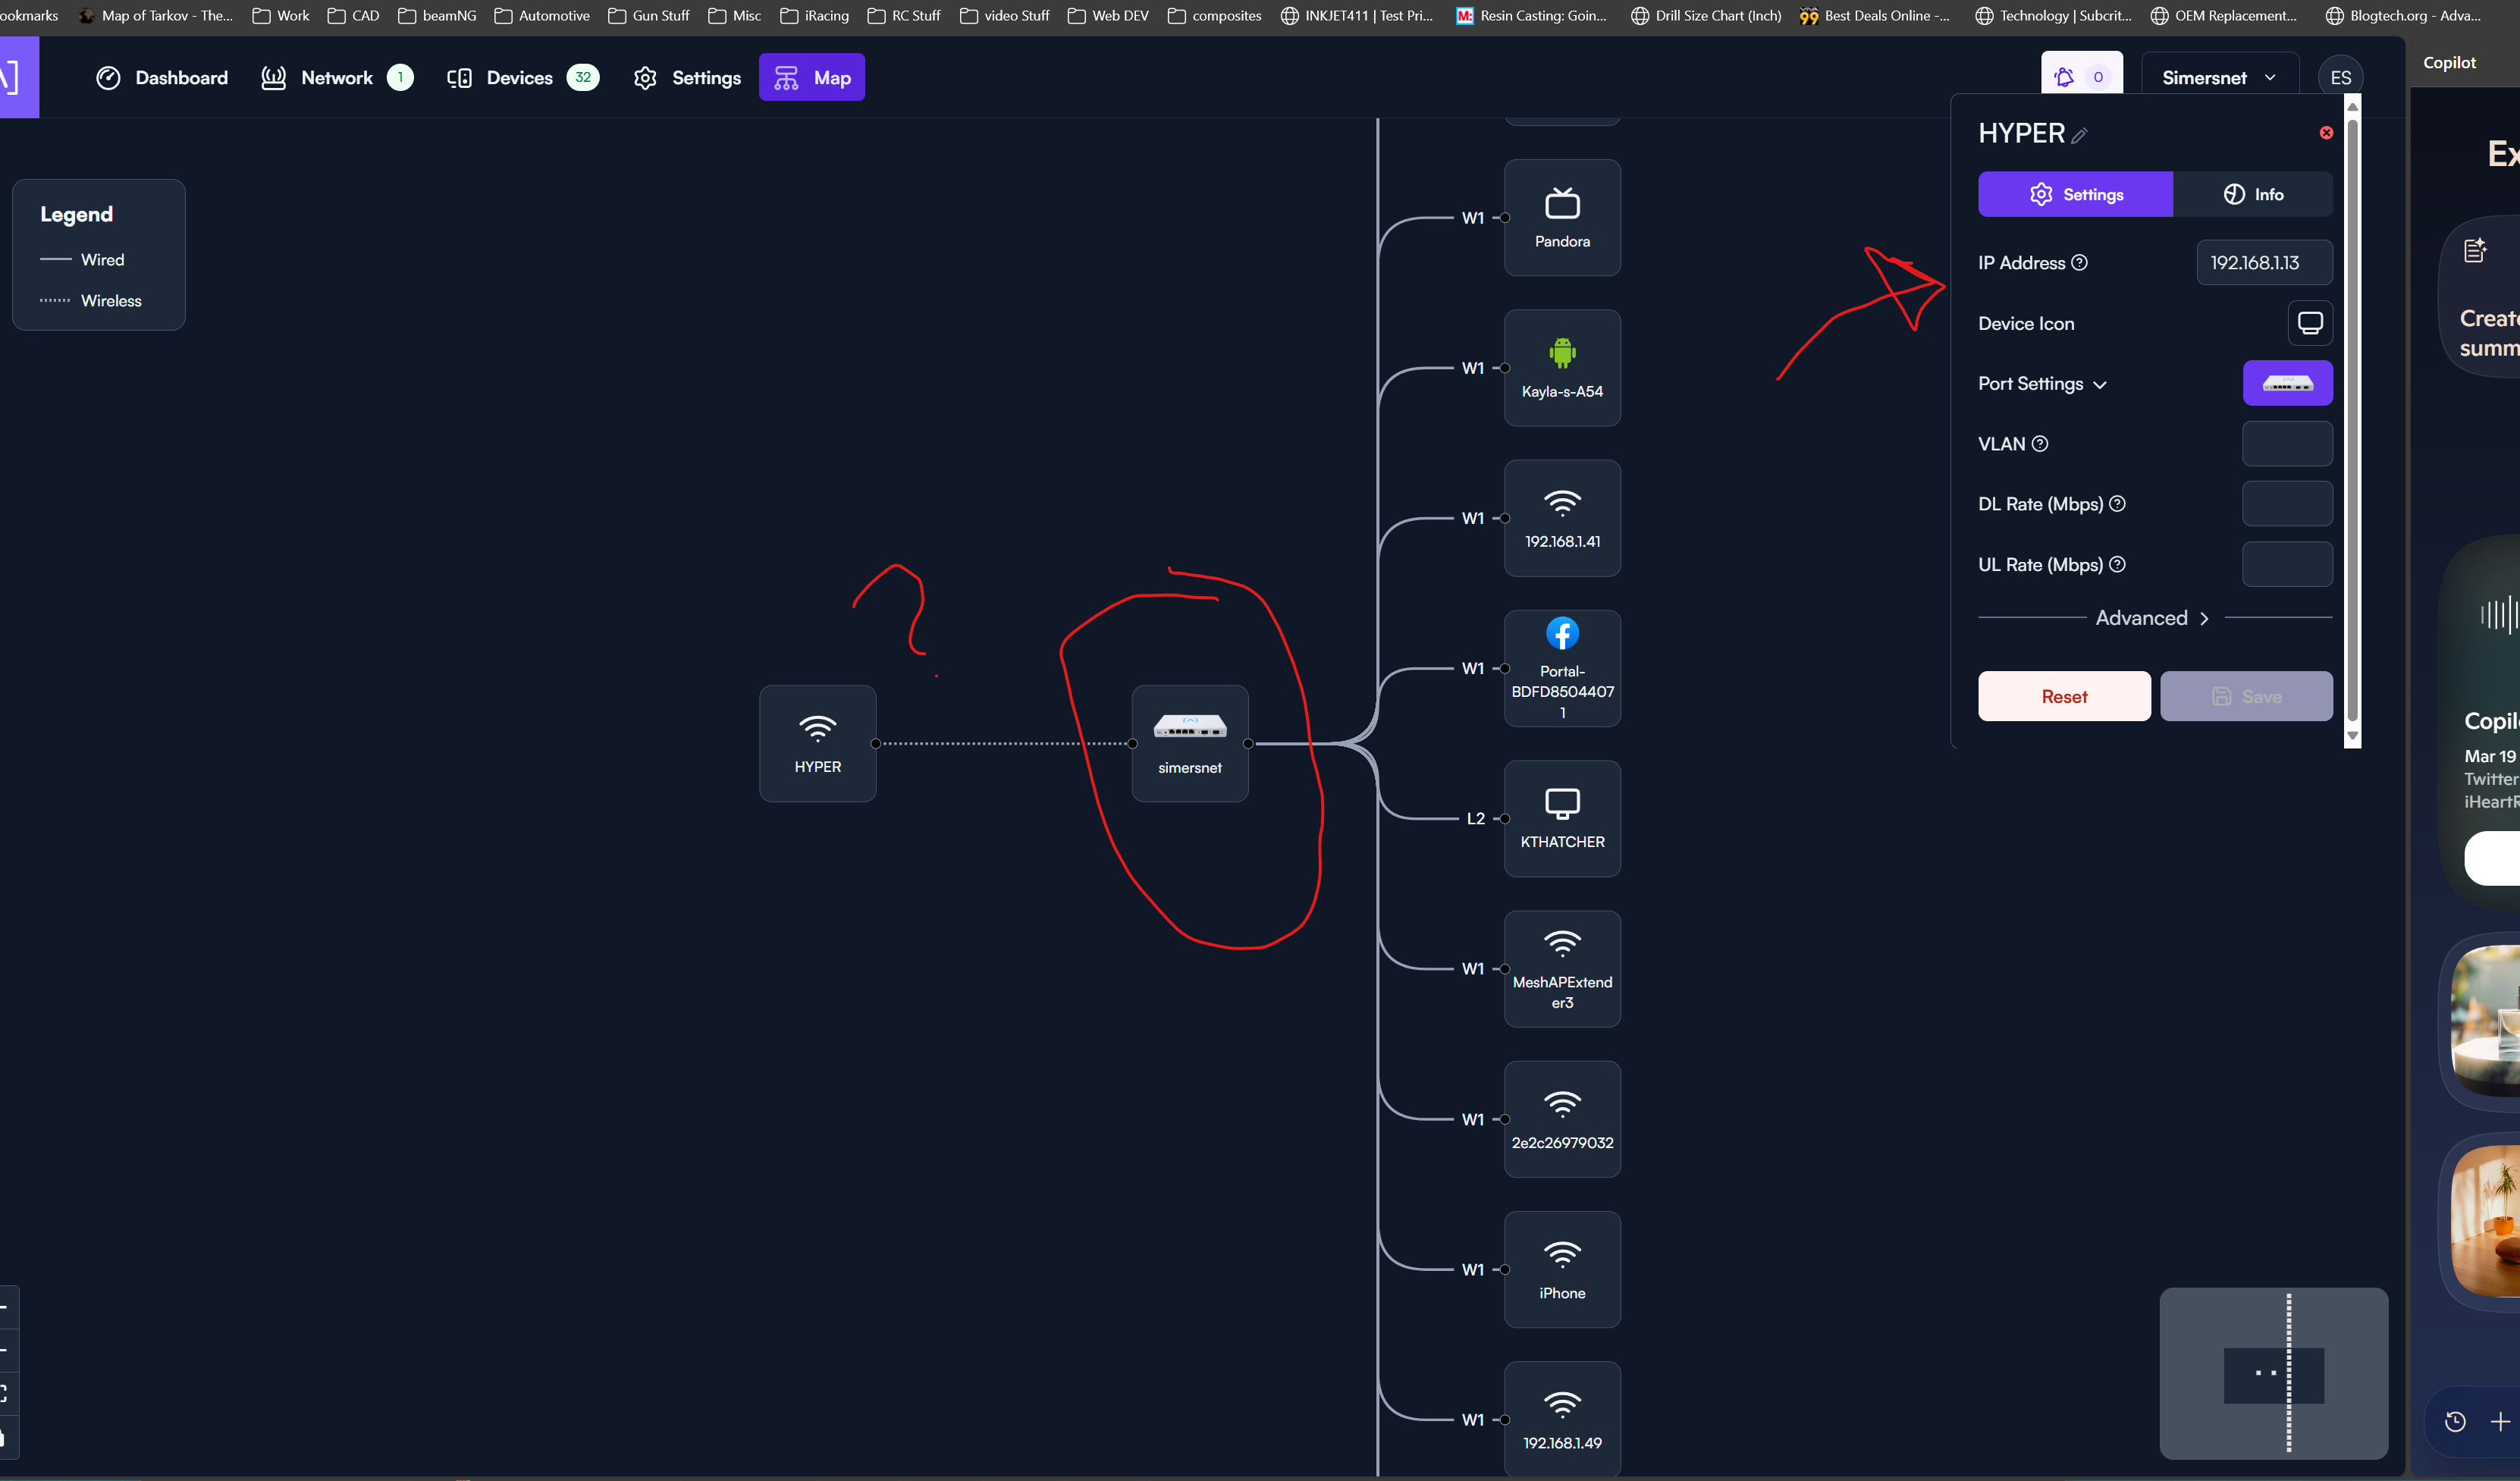The image size is (2520, 1481).
Task: Switch to the Settings tab in HYPER panel
Action: (2075, 194)
